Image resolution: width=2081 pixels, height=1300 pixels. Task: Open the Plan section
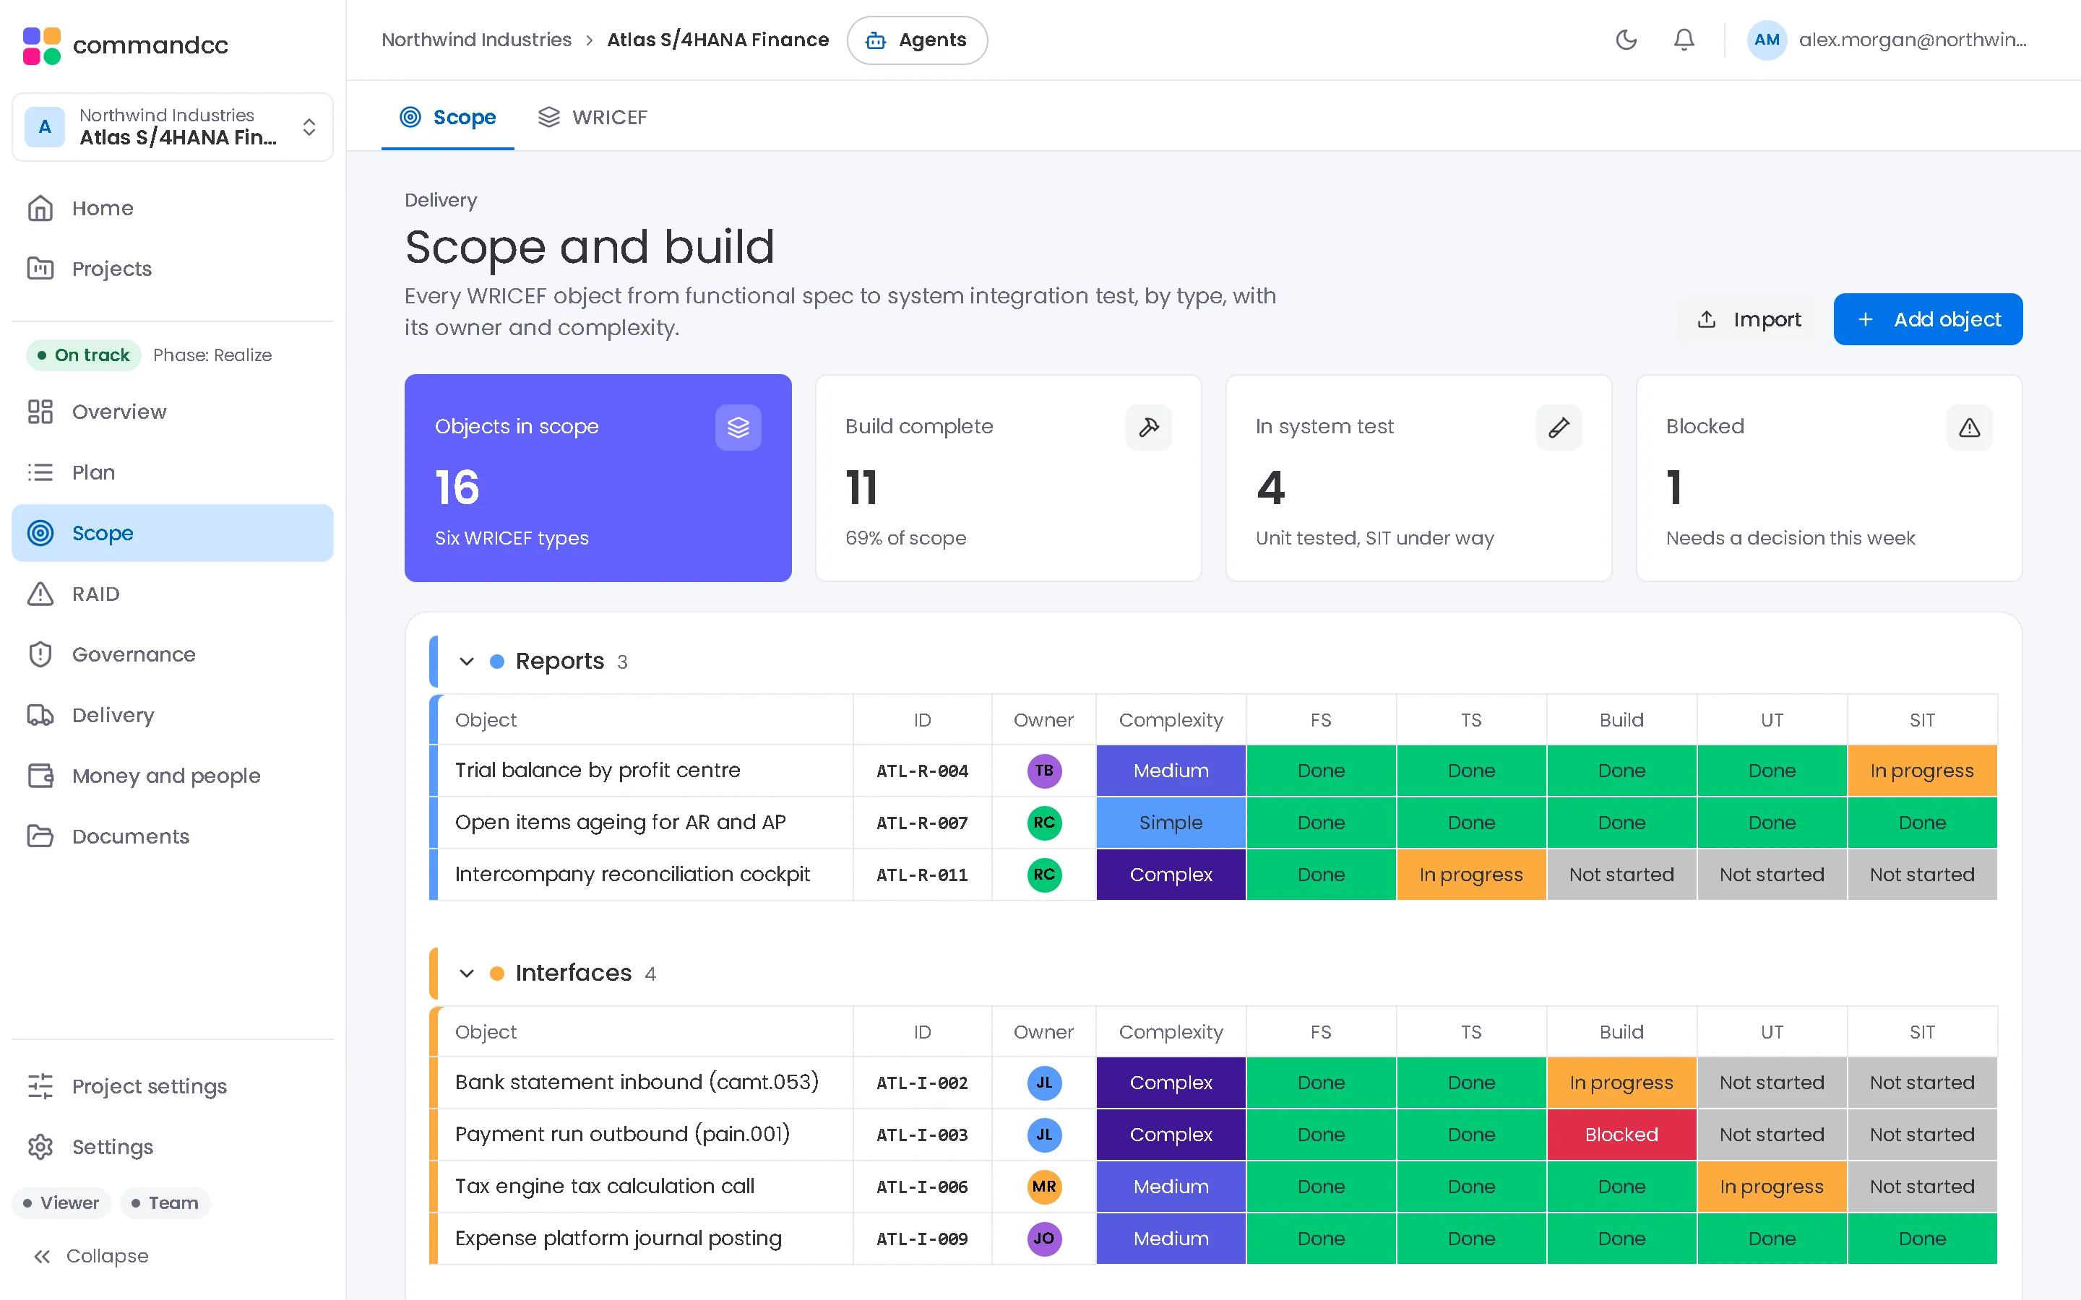[x=172, y=472]
